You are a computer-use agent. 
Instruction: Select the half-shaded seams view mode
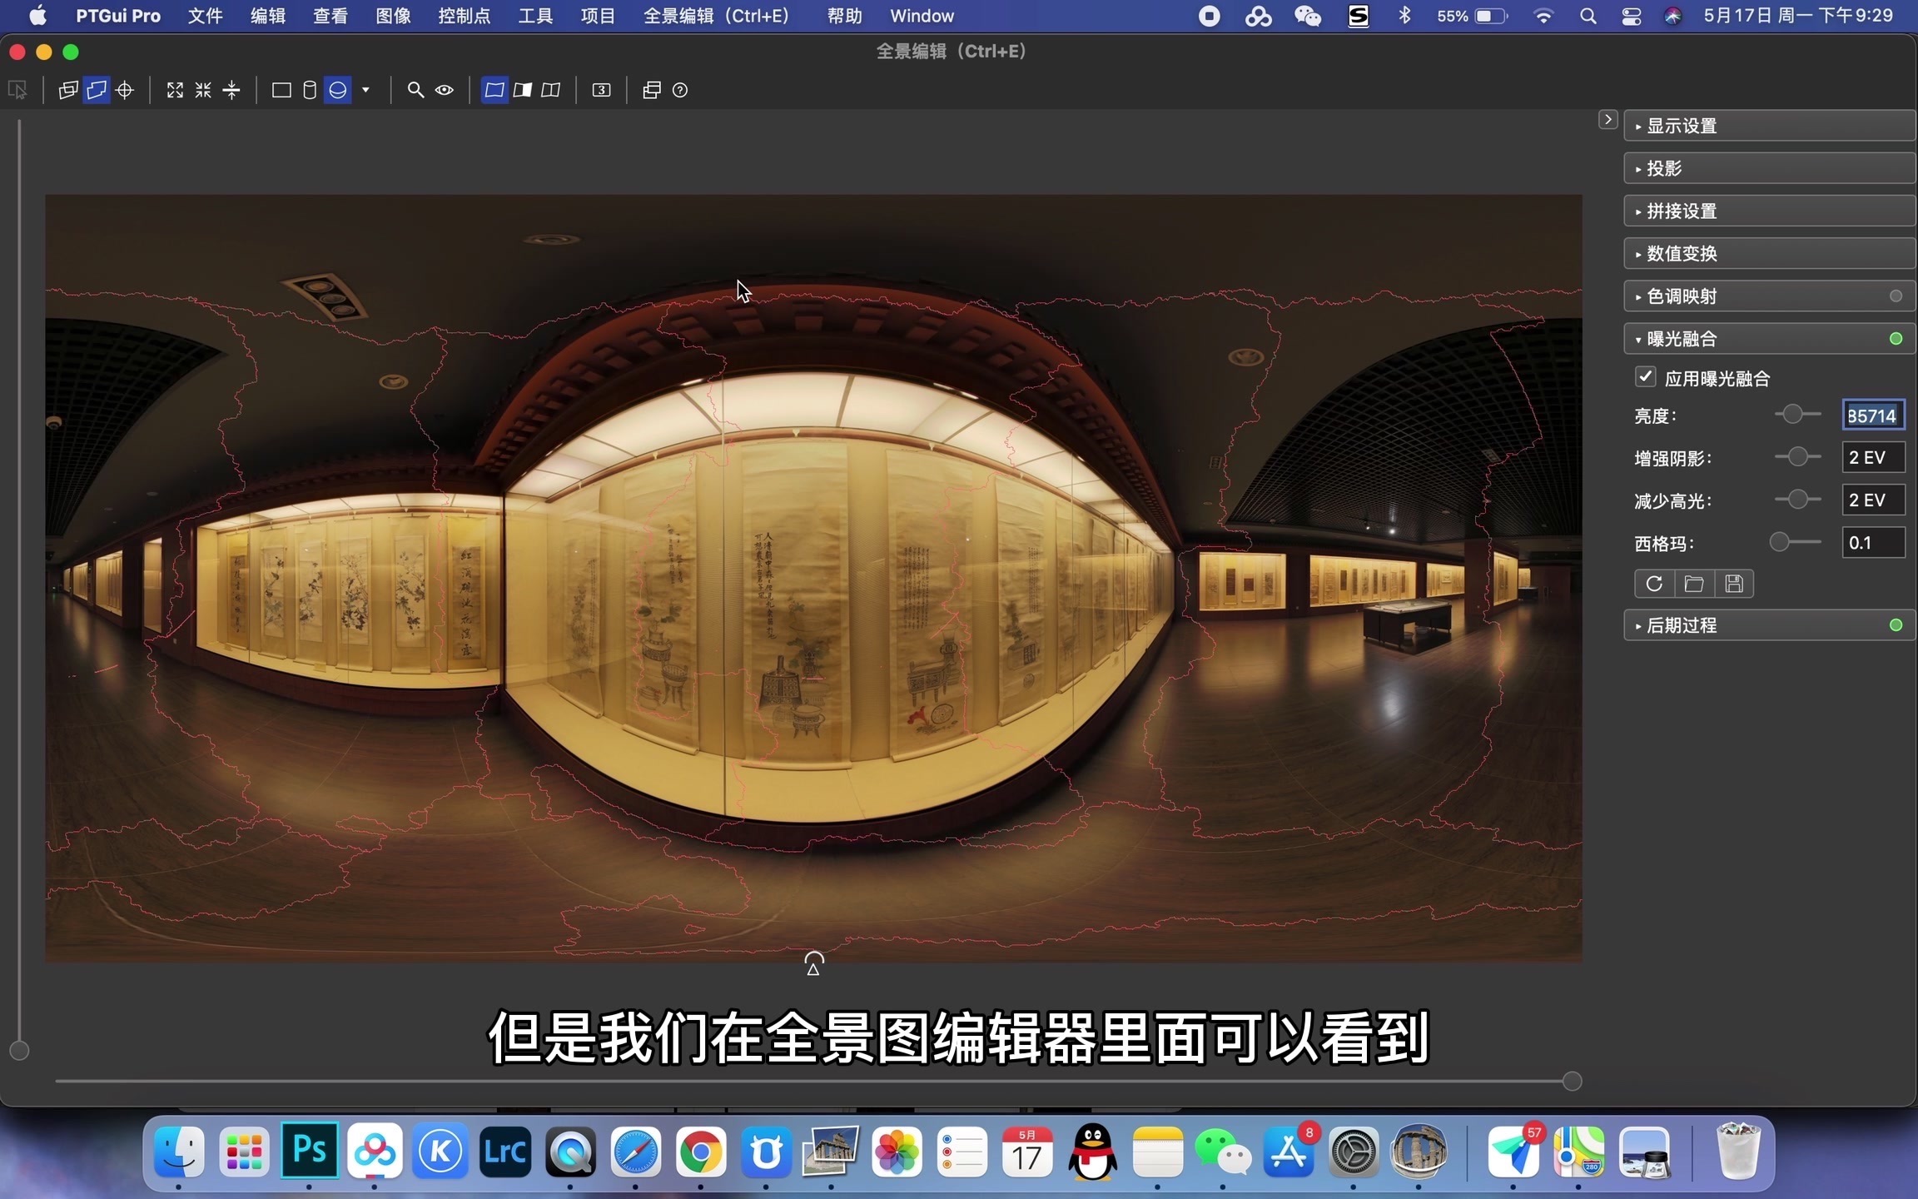pos(523,90)
